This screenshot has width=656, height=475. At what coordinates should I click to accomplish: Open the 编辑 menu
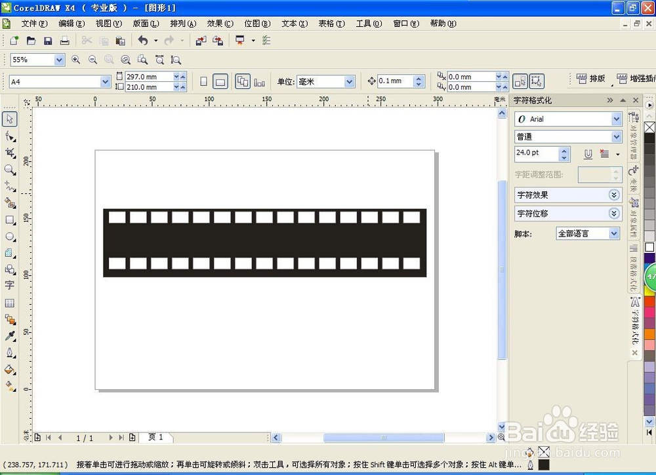coord(72,24)
